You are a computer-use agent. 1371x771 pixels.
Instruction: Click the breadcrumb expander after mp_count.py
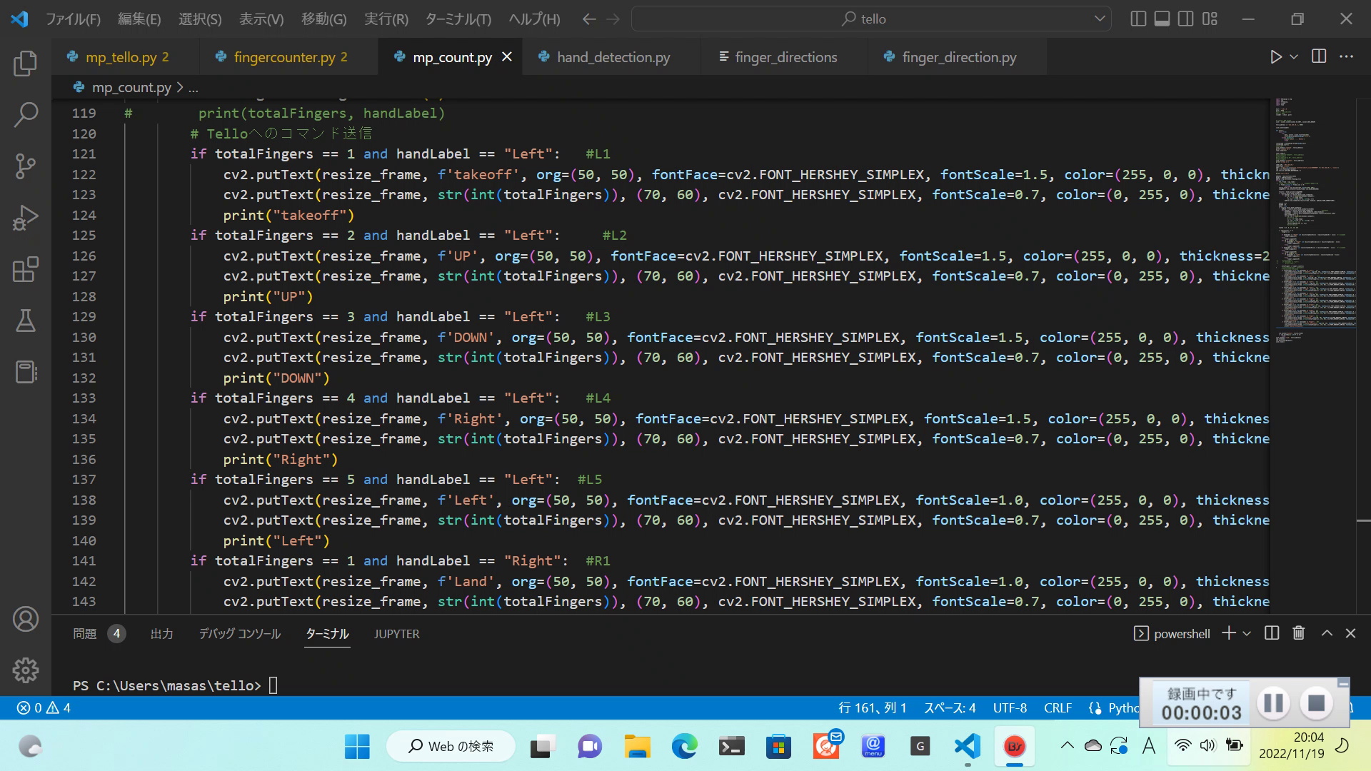coord(192,86)
